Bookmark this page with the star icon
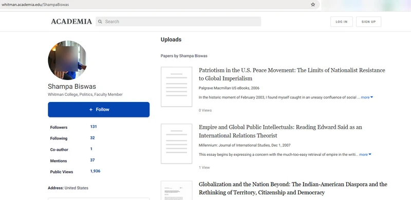Screen dimensions: 411x200 (313, 5)
